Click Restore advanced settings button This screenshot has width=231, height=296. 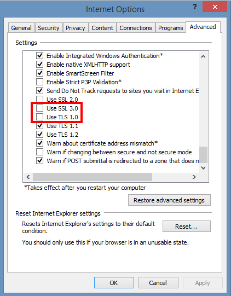pos(169,200)
